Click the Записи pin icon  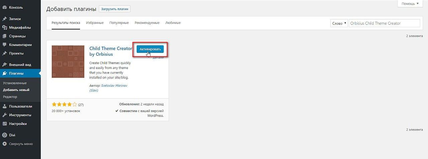tap(5, 19)
